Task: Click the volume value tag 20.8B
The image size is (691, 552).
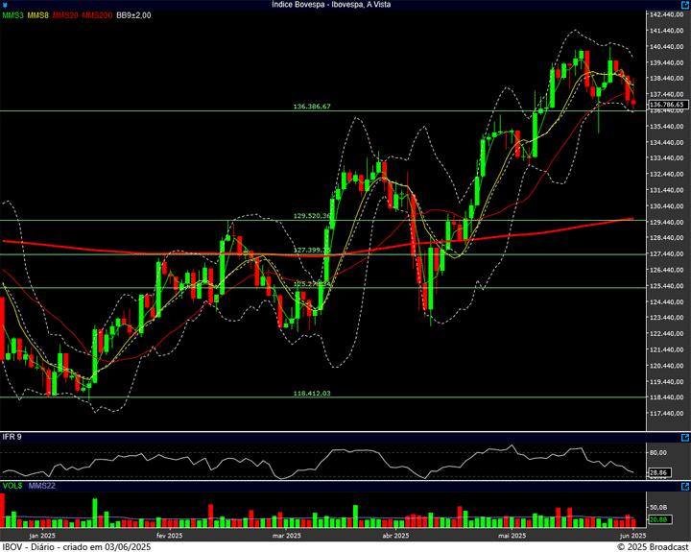Action: (x=658, y=519)
